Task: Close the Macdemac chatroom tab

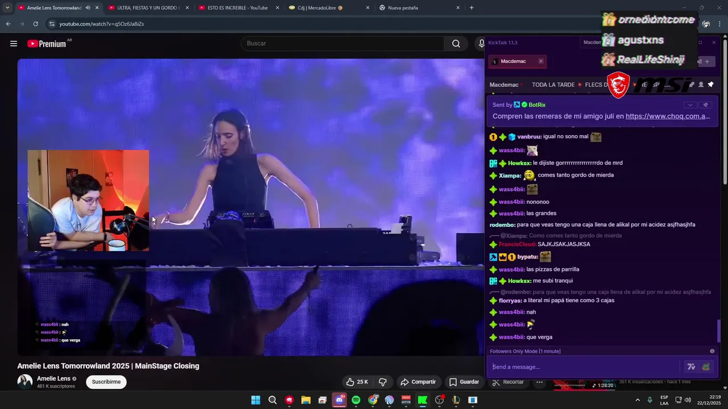Action: 541,61
